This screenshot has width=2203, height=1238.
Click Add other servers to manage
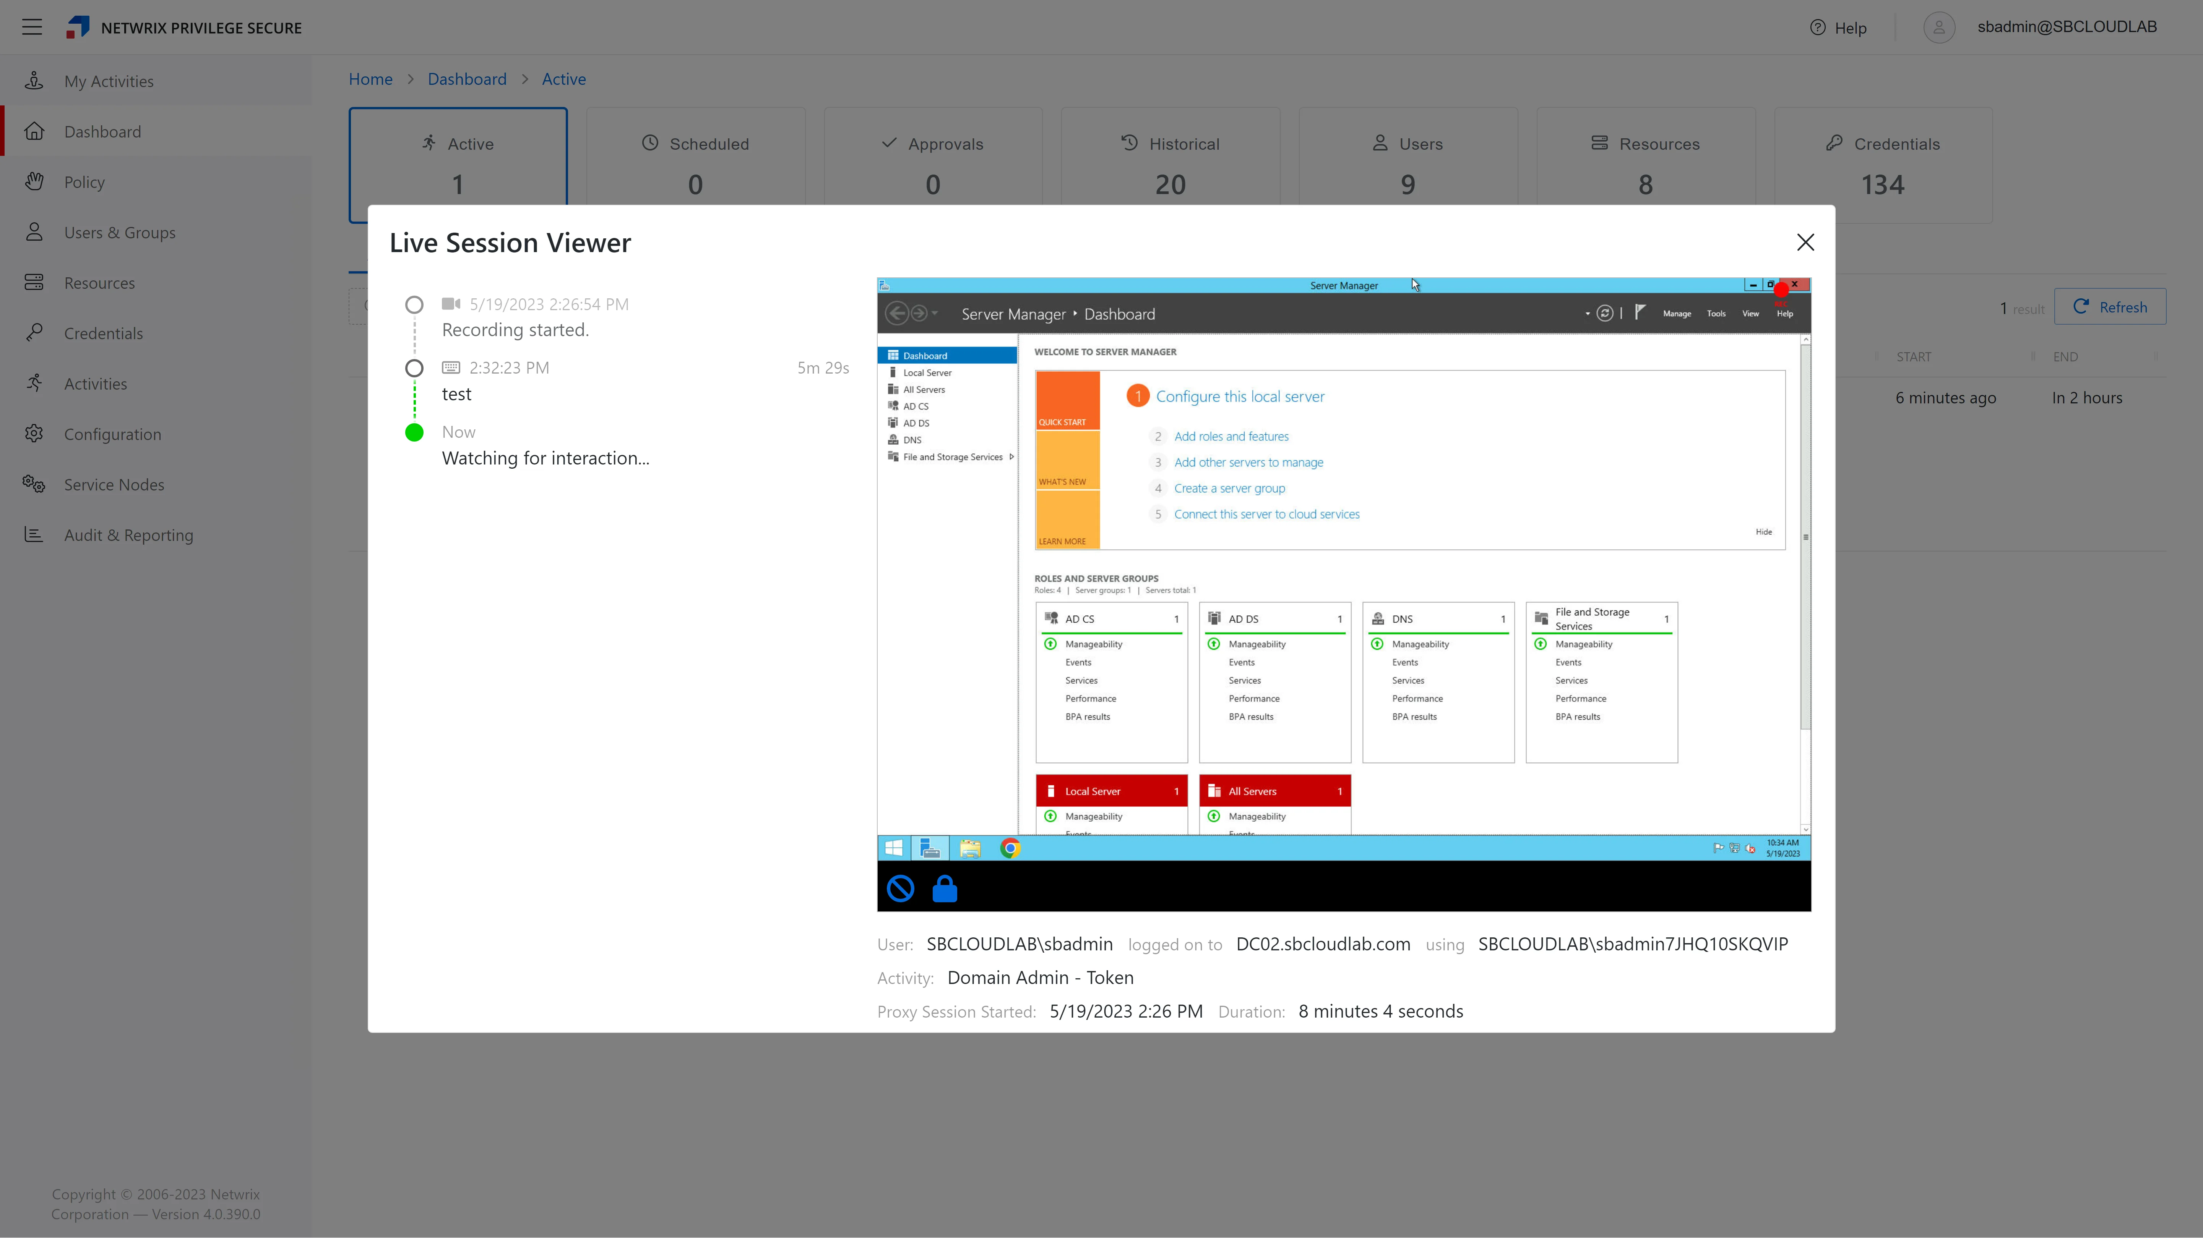1248,462
